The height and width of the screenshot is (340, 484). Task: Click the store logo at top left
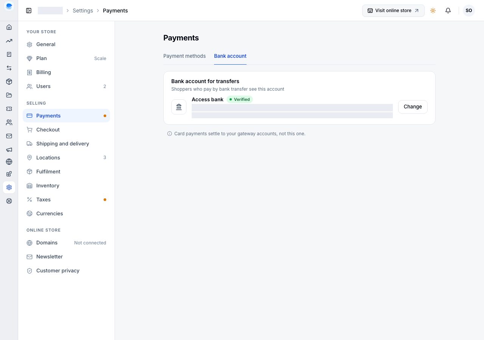[x=9, y=6]
